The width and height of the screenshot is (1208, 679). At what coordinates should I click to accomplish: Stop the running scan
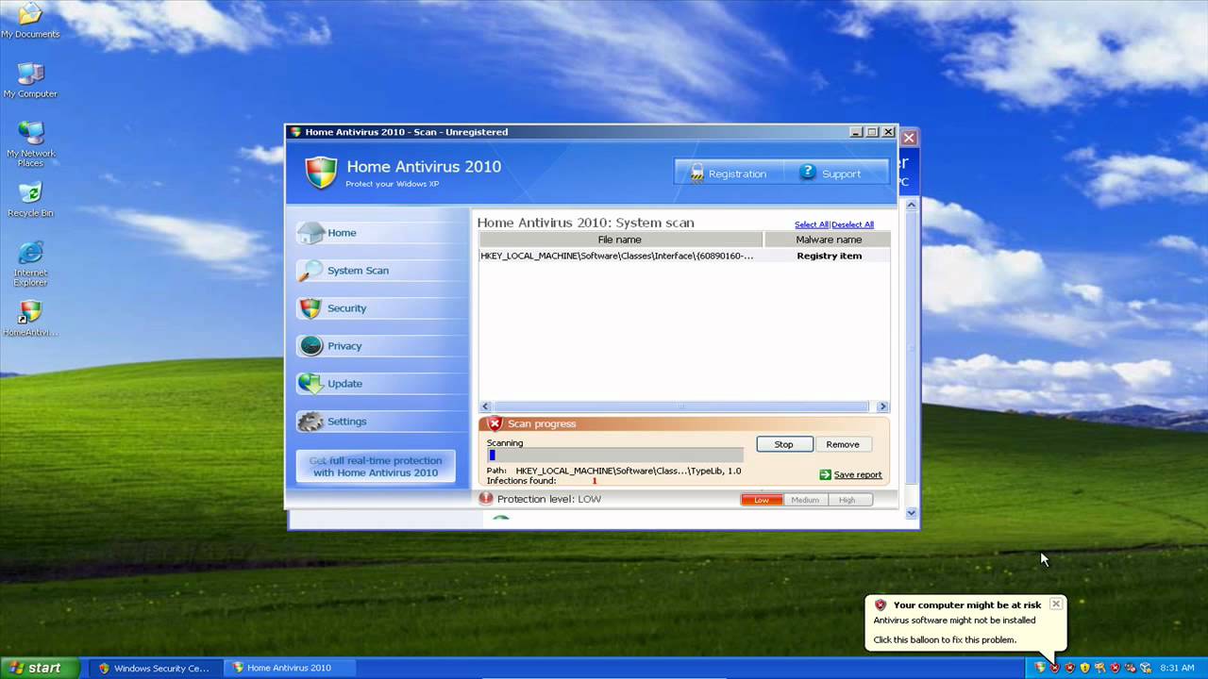pyautogui.click(x=784, y=444)
